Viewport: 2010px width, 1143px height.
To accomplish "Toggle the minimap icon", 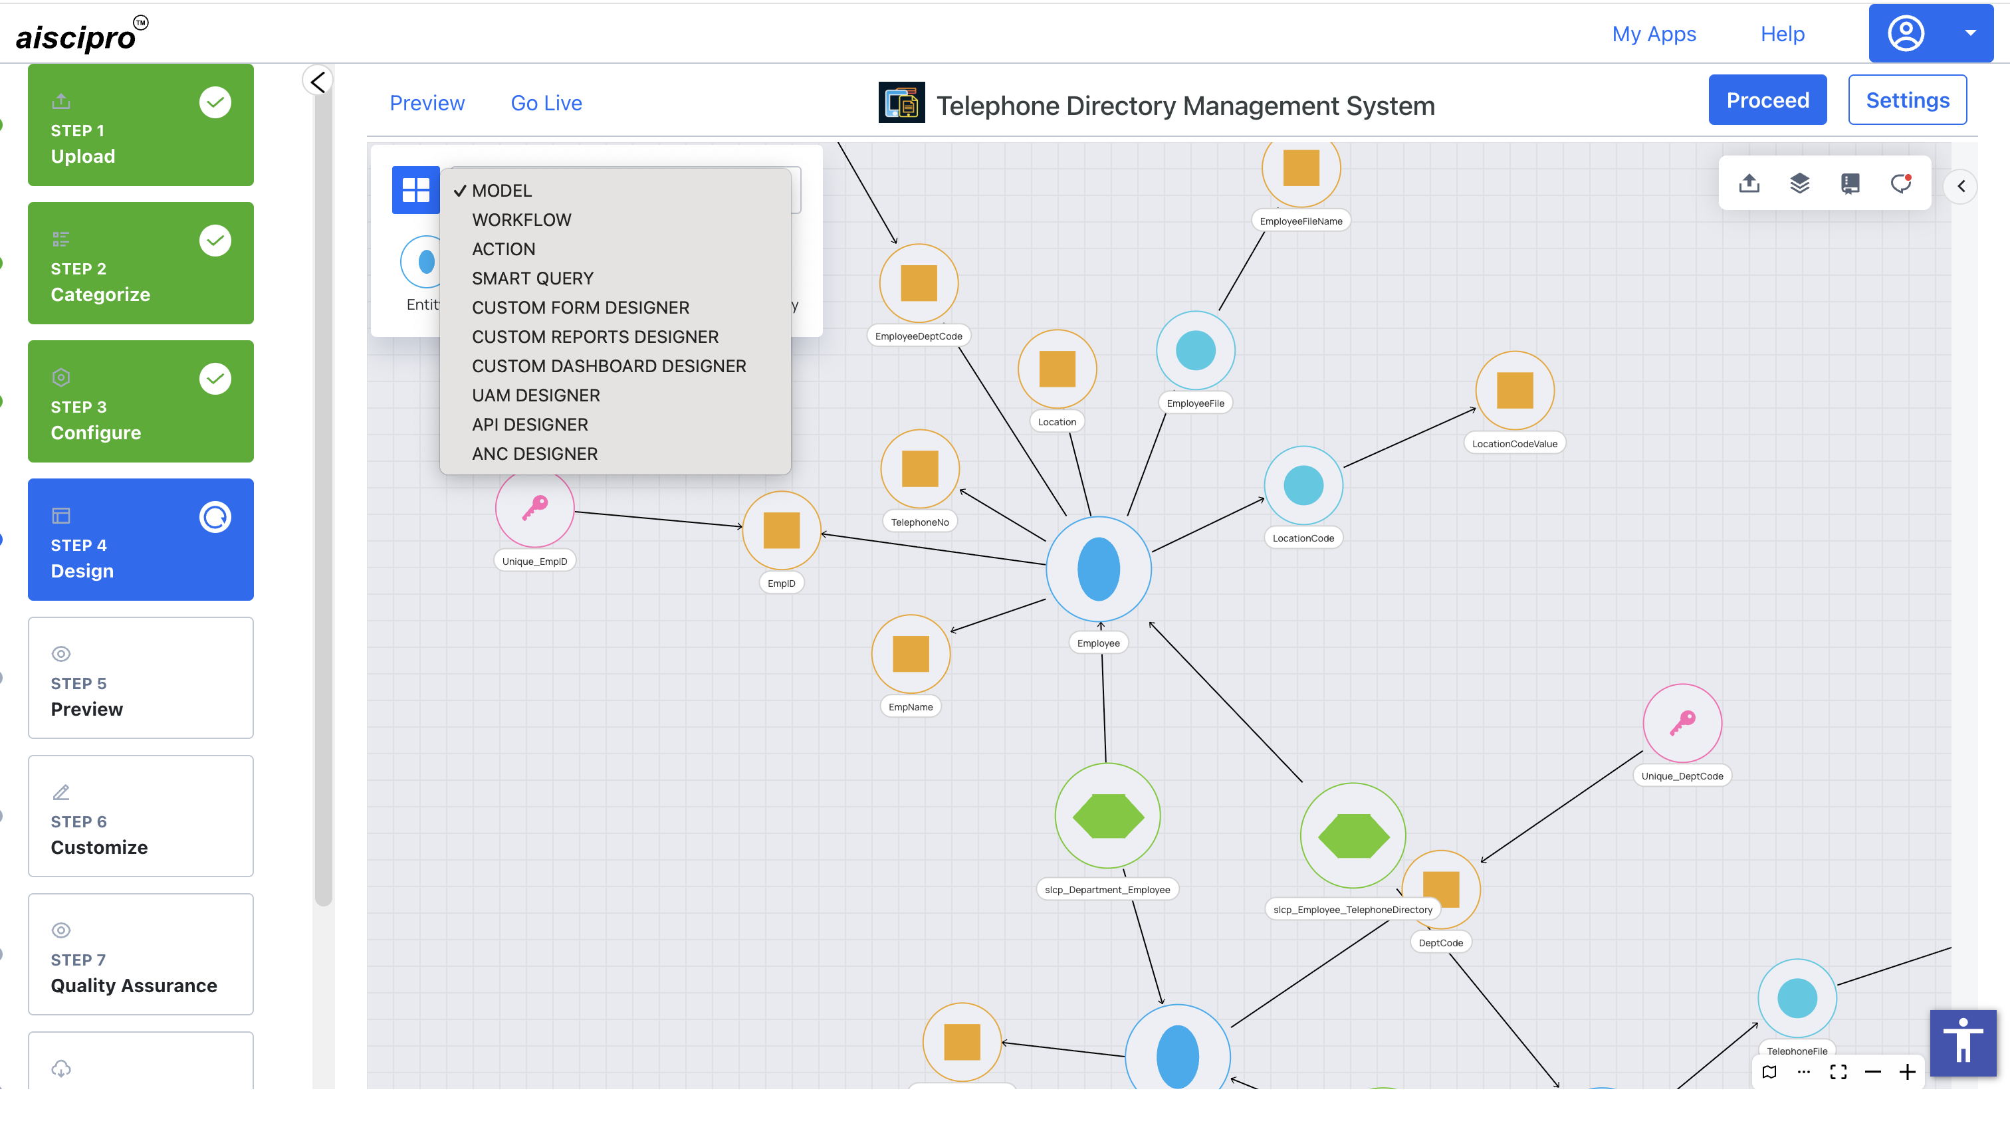I will tap(1769, 1073).
